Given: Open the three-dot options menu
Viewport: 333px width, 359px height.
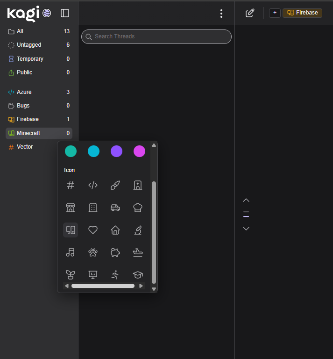Looking at the screenshot, I should pyautogui.click(x=221, y=14).
